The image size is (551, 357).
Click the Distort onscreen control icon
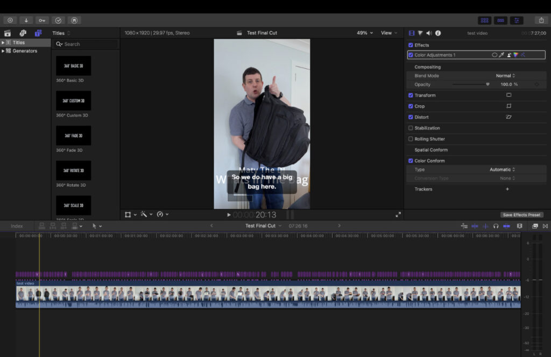(508, 117)
